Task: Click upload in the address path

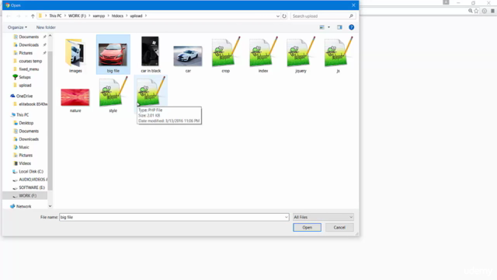Action: [x=136, y=16]
